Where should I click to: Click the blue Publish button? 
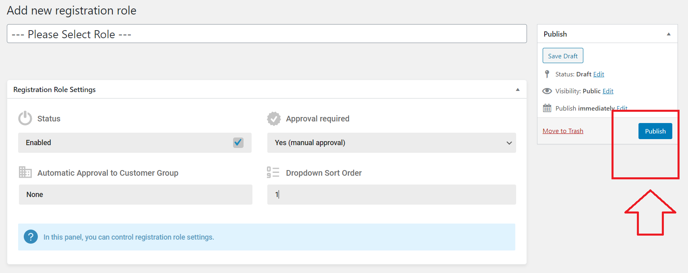(x=655, y=131)
